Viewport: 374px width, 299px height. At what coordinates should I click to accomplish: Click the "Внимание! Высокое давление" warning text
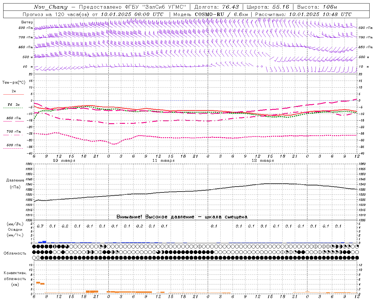pos(155,217)
